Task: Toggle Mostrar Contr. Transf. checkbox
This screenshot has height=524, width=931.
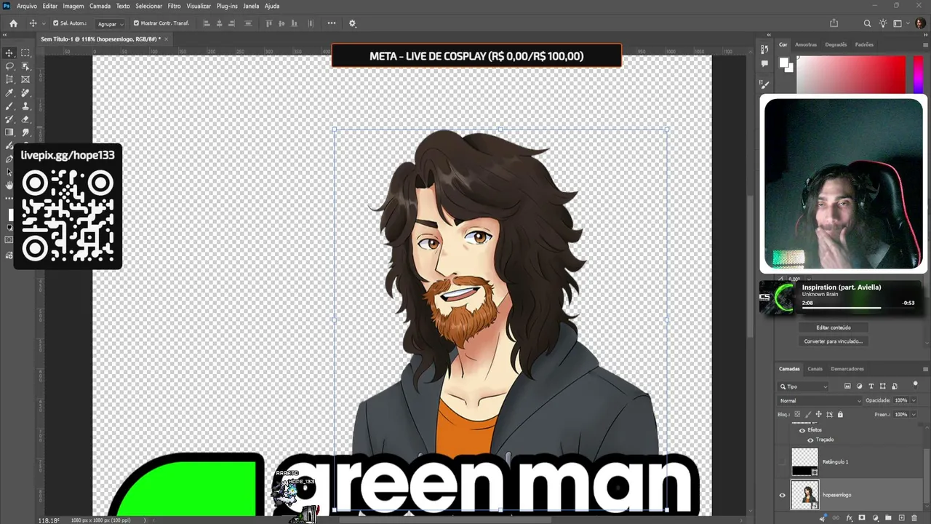Action: 136,23
